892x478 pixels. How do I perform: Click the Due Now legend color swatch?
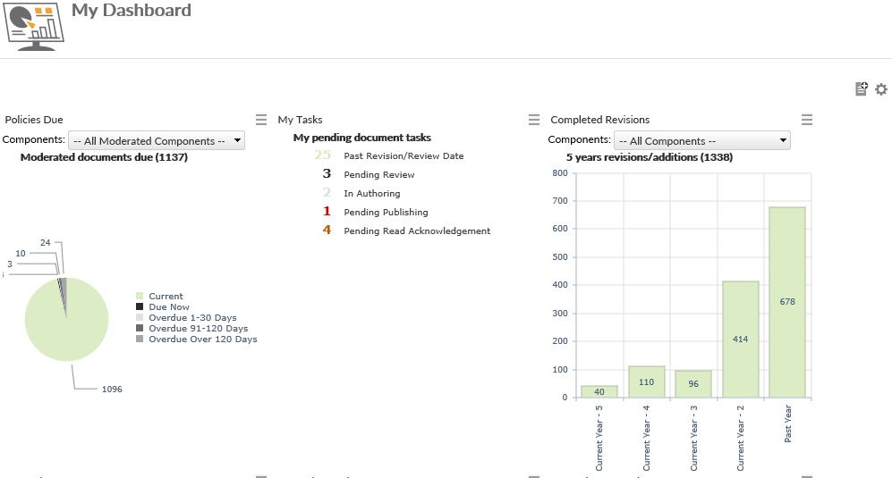140,307
